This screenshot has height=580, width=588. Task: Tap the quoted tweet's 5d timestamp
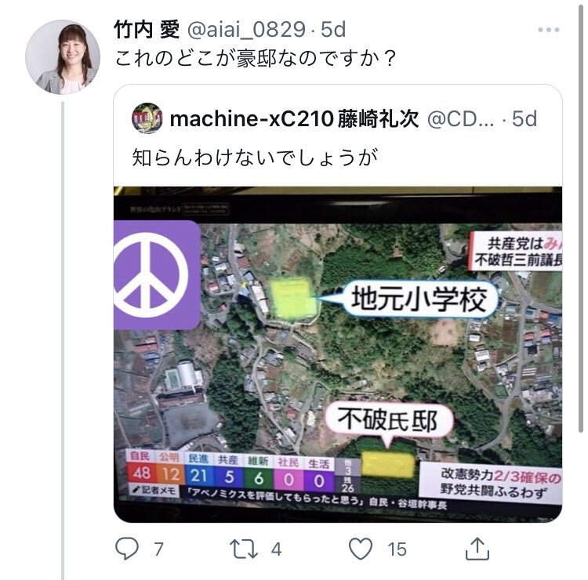524,119
